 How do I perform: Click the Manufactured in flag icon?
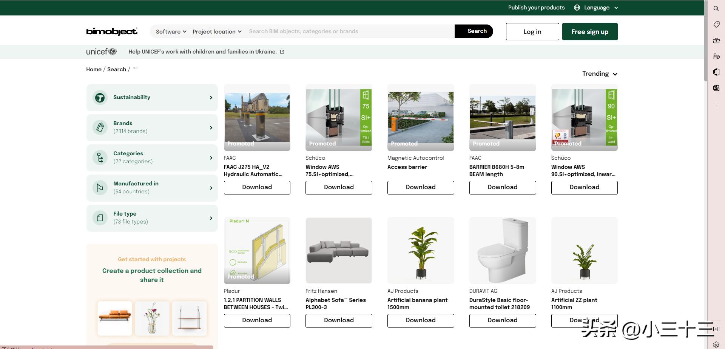(x=100, y=188)
